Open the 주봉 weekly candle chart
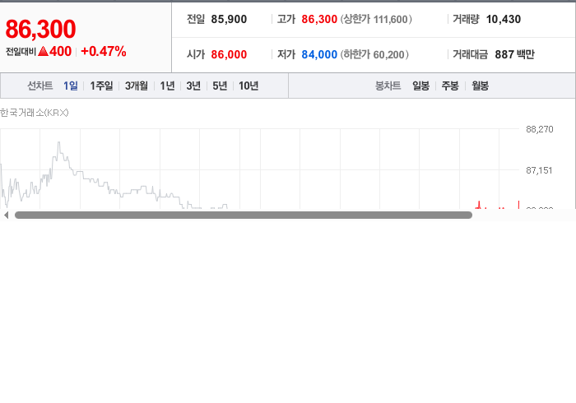Image resolution: width=576 pixels, height=403 pixels. pos(450,86)
